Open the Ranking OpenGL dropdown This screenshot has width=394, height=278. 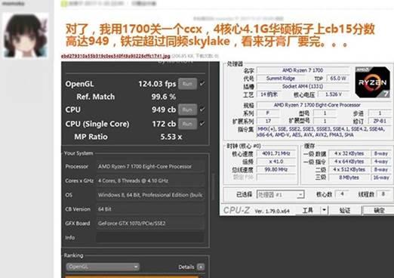pos(103,267)
